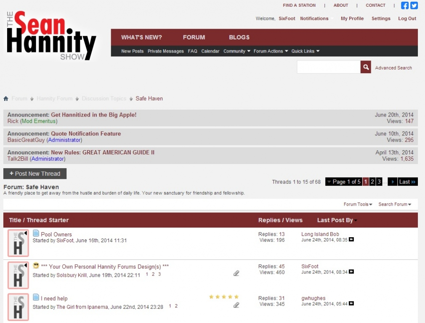425x323 pixels.
Task: Toggle Last Post By sort order
Action: (x=337, y=220)
